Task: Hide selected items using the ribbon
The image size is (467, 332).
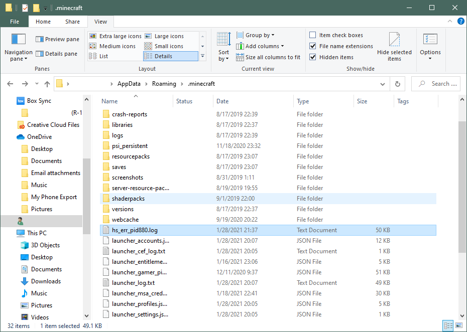Action: pyautogui.click(x=394, y=47)
